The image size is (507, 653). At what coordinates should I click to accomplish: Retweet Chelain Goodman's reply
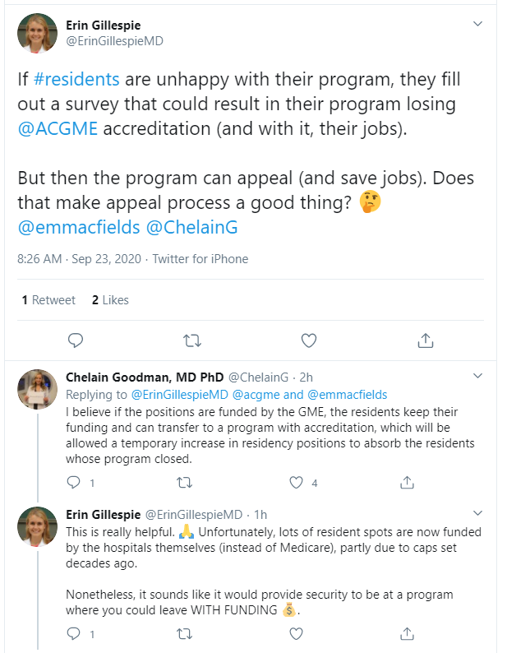185,483
